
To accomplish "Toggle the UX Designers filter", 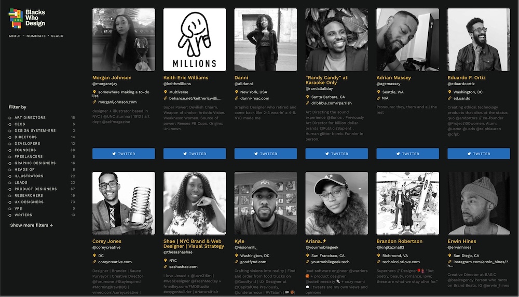I will 10,203.
